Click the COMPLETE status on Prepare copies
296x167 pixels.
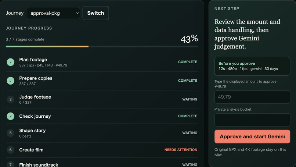click(x=188, y=81)
